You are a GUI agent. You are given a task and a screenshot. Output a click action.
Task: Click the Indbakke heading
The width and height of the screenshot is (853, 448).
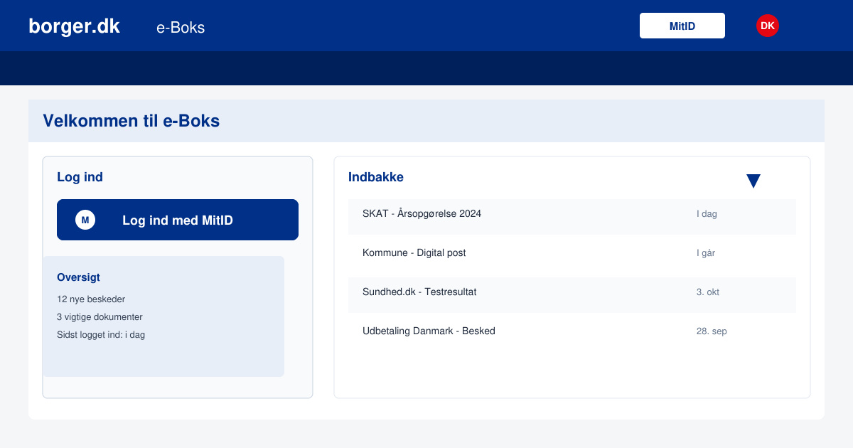[376, 177]
